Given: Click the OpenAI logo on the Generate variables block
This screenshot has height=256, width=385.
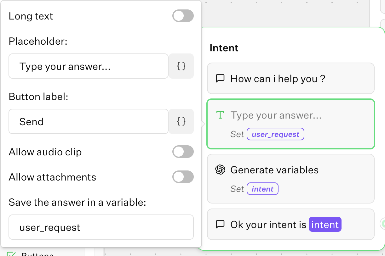Looking at the screenshot, I should [x=220, y=170].
